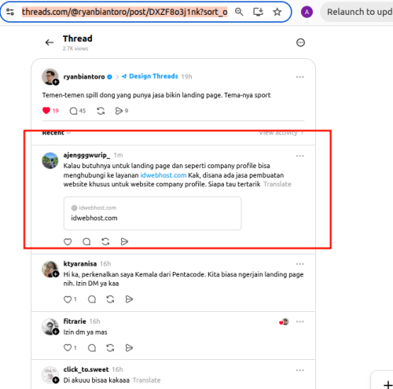Click the install app icon in address bar

258,12
